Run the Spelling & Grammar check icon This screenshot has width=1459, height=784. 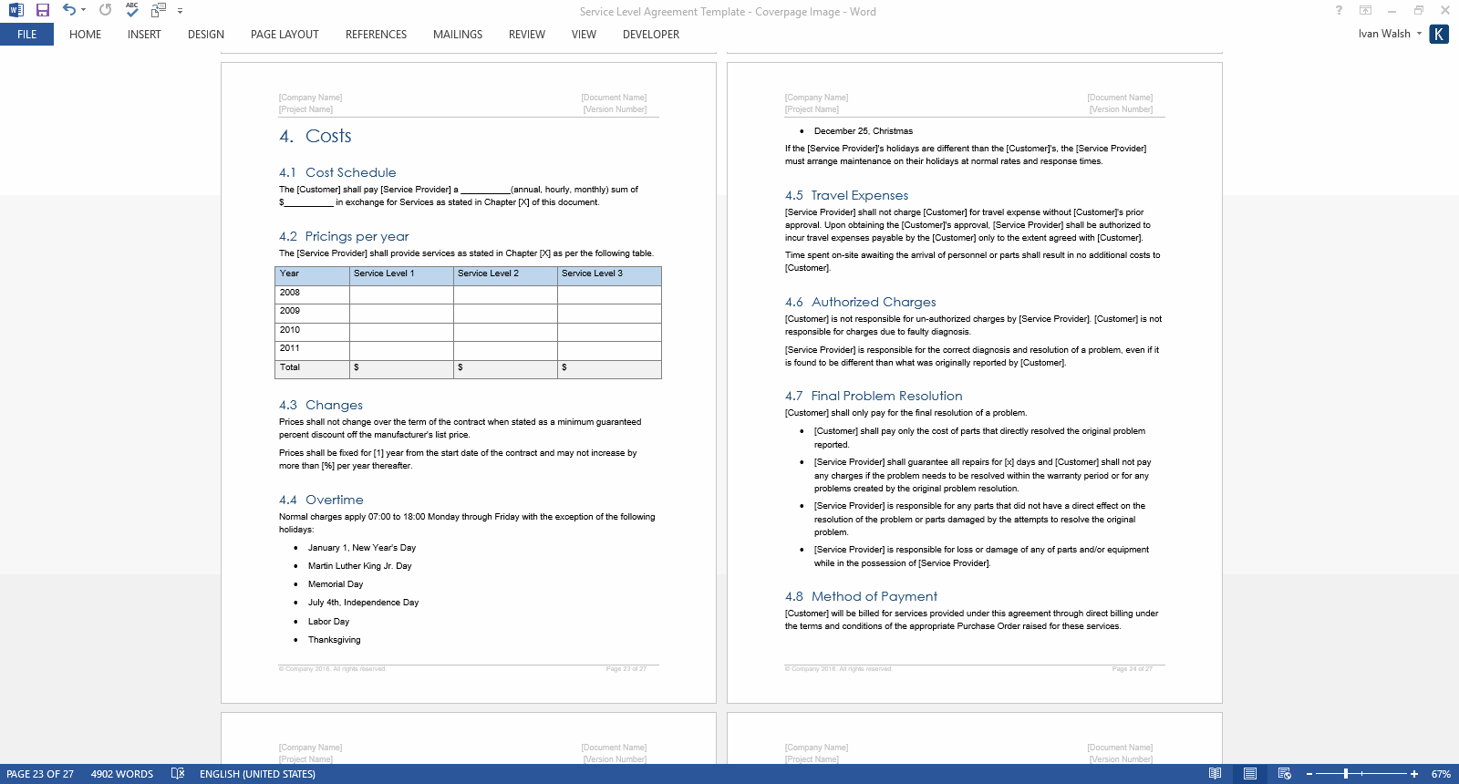point(132,10)
